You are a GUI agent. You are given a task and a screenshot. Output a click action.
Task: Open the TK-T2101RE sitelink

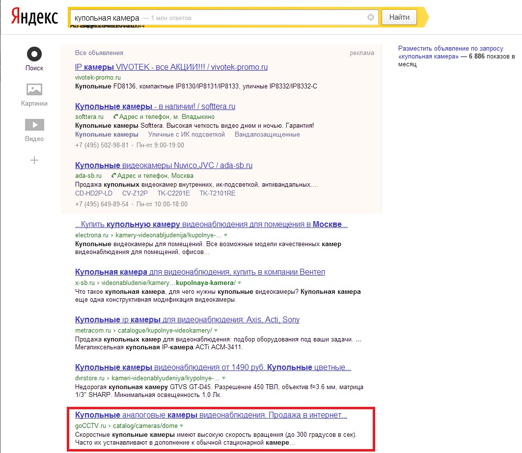coord(218,193)
